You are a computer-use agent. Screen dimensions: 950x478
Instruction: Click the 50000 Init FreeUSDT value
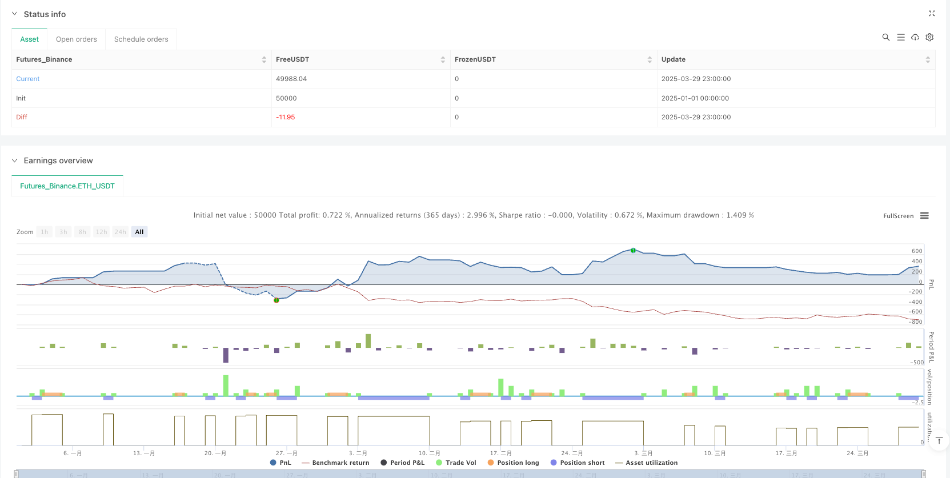[286, 98]
